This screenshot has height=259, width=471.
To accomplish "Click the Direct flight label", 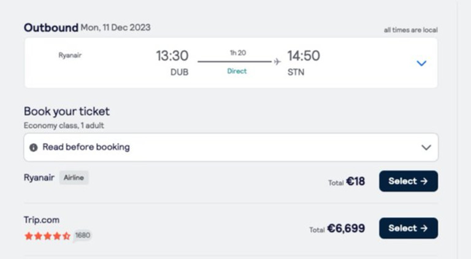I will (237, 71).
